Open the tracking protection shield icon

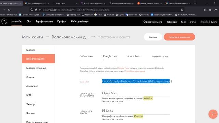32,10
